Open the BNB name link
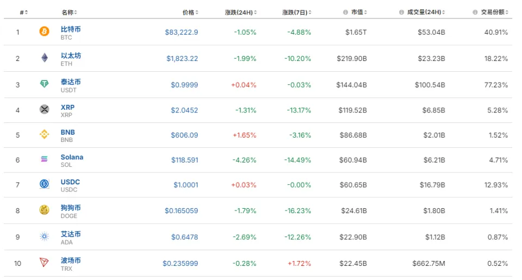The image size is (522, 280). tap(67, 132)
